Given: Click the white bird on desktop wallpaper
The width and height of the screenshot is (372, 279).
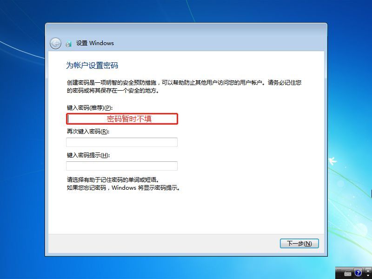Looking at the screenshot, I should 332,160.
